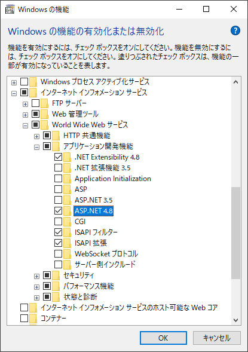Click folder icon beside CGI entry
This screenshot has height=352, width=248.
pos(67,222)
